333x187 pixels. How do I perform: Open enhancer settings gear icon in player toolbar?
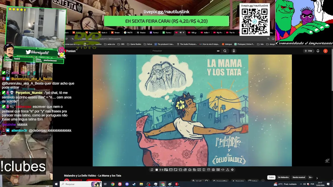point(232,170)
